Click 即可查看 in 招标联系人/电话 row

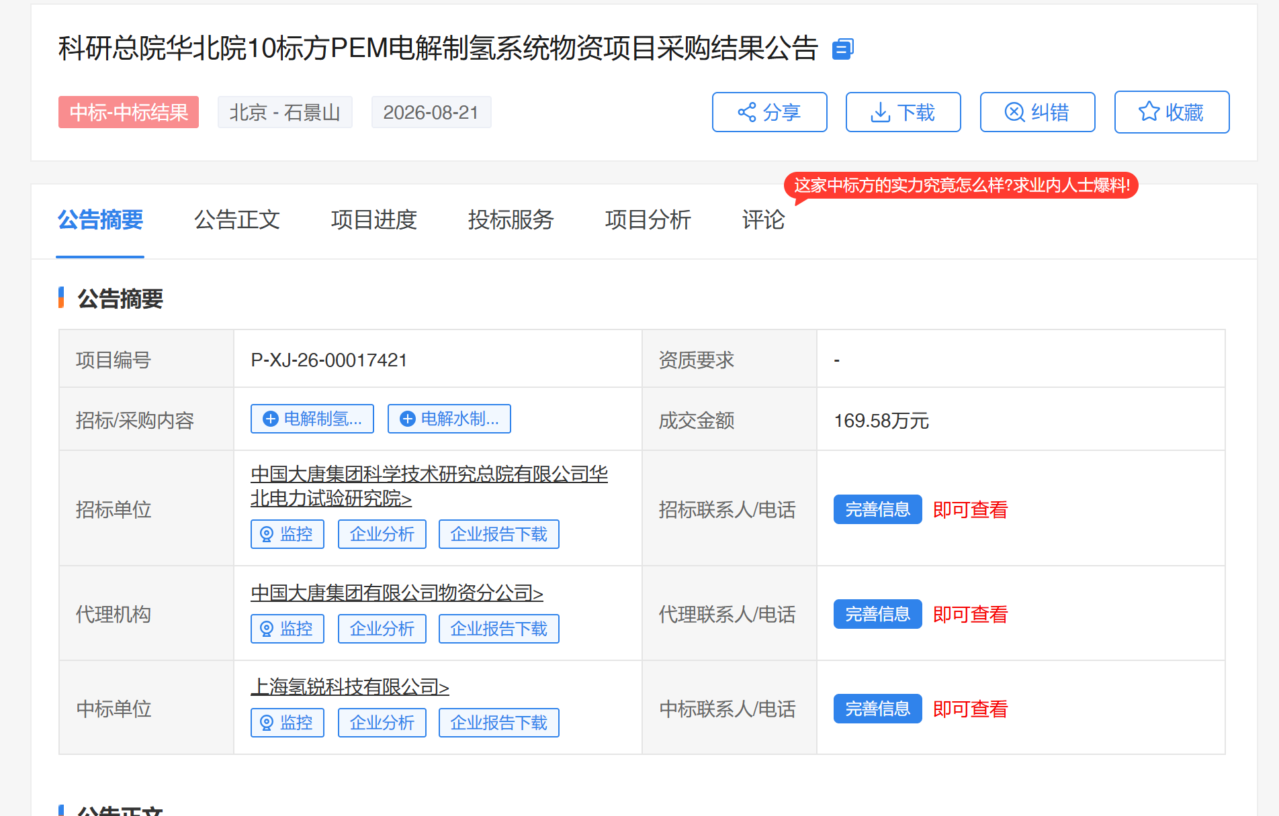click(x=971, y=509)
